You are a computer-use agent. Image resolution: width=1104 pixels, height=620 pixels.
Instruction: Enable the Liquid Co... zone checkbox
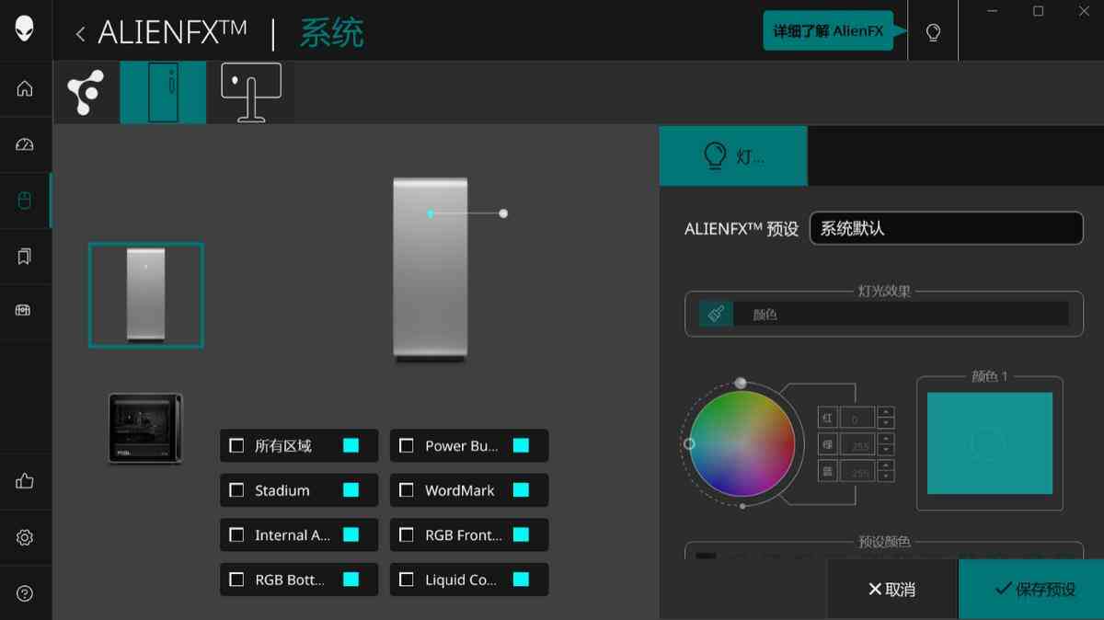tap(406, 580)
